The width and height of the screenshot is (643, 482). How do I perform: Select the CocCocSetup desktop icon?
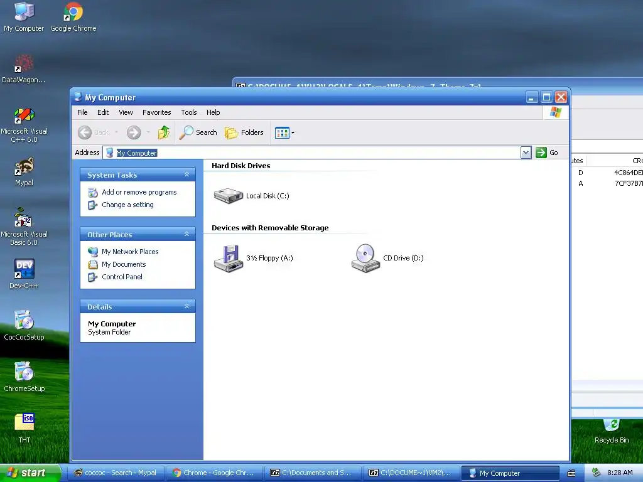tap(24, 326)
